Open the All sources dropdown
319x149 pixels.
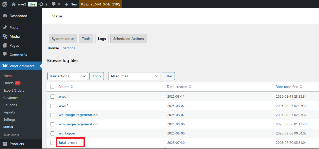click(134, 76)
